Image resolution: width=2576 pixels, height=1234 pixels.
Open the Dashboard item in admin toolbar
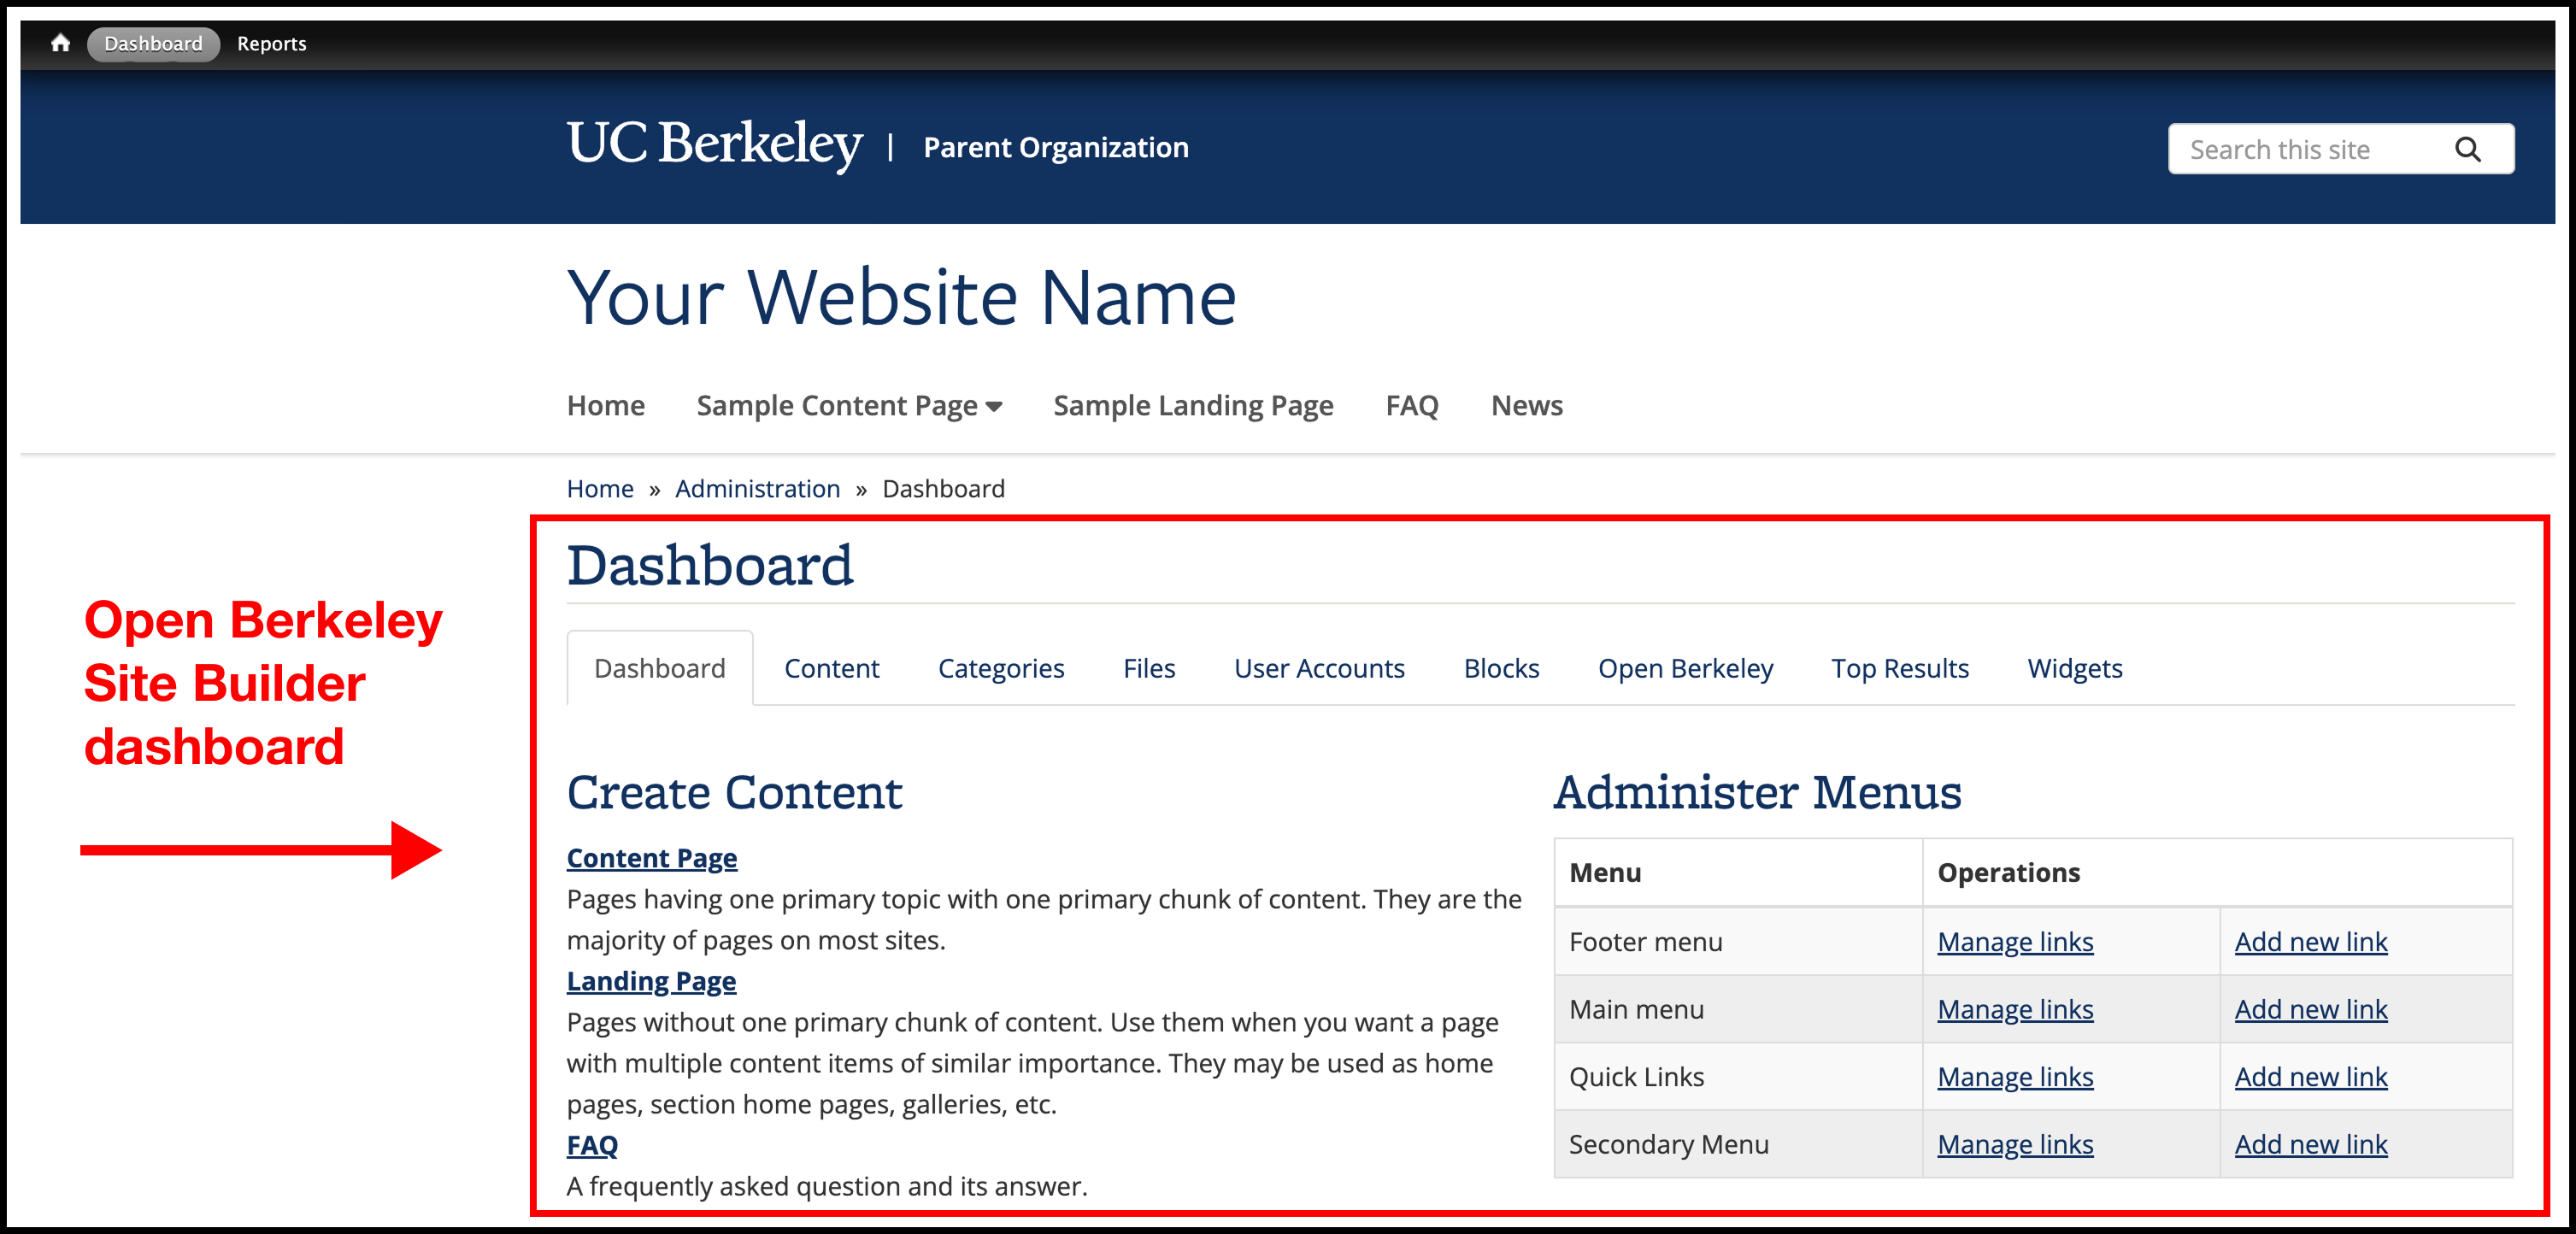click(x=153, y=44)
